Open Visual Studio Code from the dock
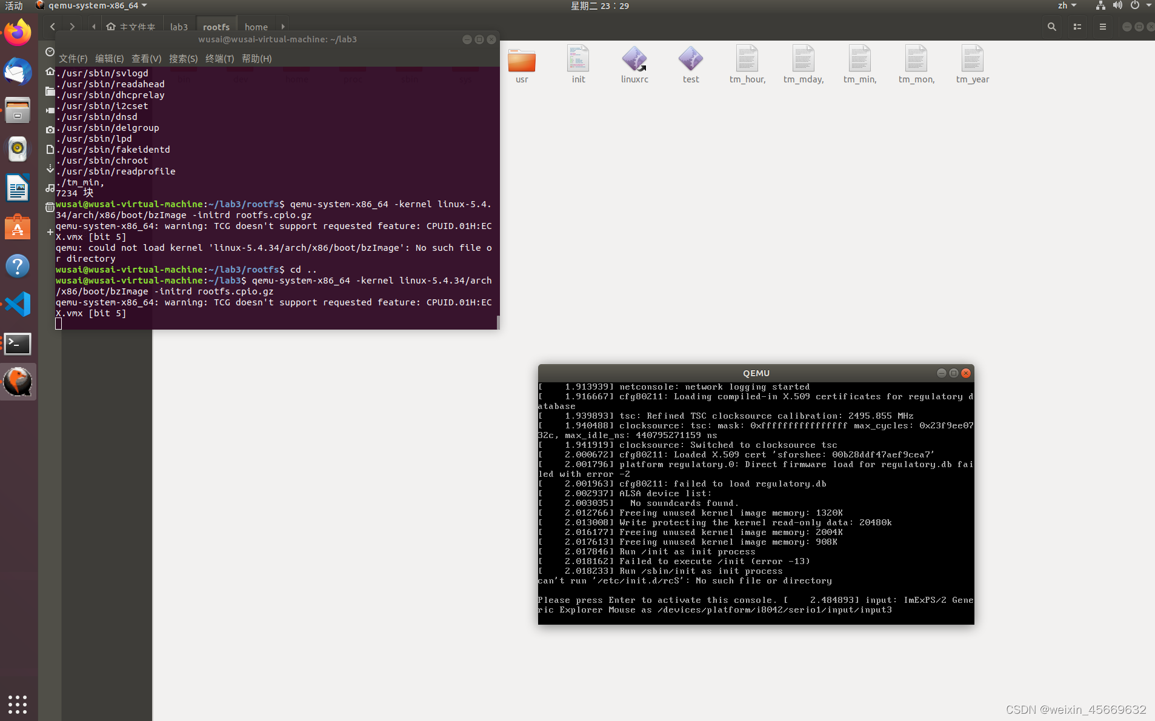This screenshot has height=721, width=1155. [18, 304]
